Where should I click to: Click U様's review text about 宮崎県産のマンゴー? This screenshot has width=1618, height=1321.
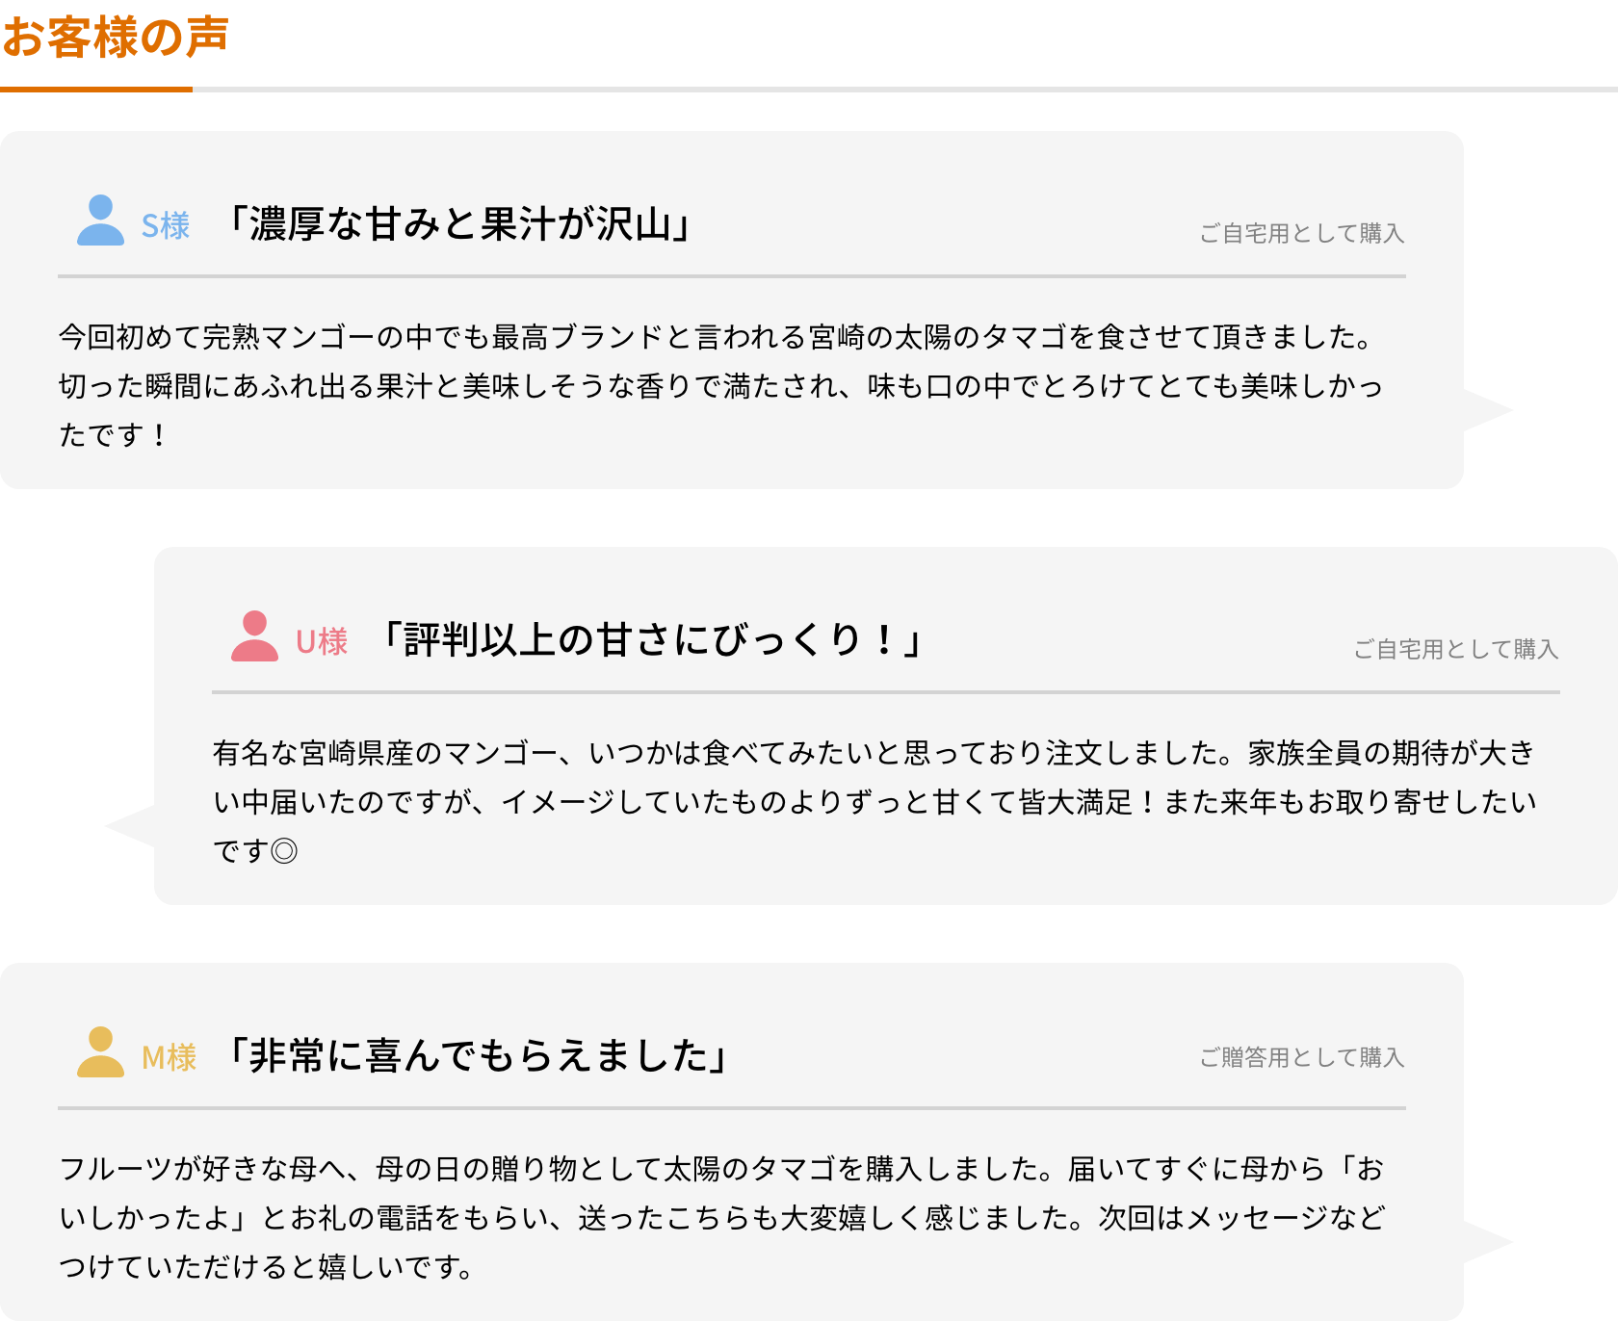click(874, 802)
